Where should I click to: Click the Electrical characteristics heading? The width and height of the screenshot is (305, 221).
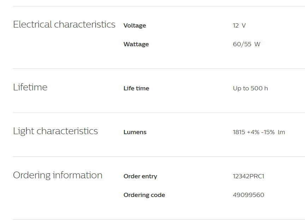[x=64, y=25]
